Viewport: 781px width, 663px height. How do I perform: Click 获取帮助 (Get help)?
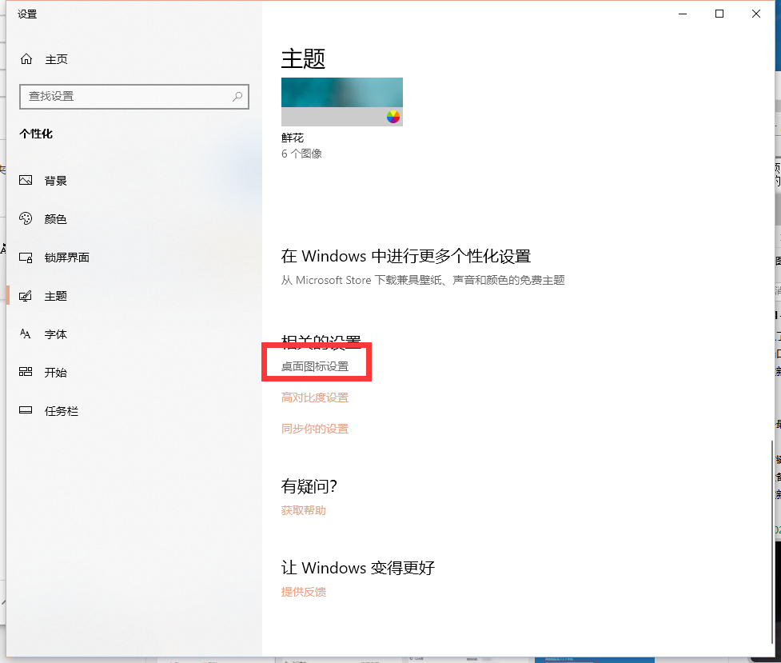(x=303, y=509)
